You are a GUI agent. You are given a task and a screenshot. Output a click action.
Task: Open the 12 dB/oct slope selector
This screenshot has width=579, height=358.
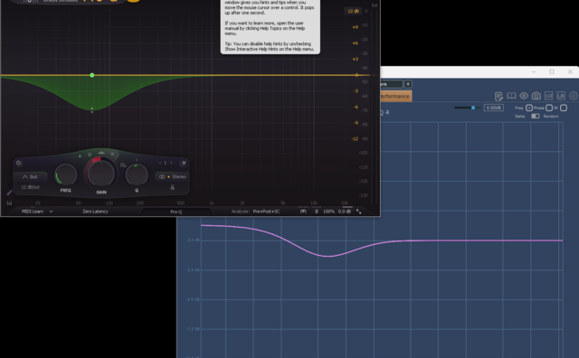pos(30,187)
